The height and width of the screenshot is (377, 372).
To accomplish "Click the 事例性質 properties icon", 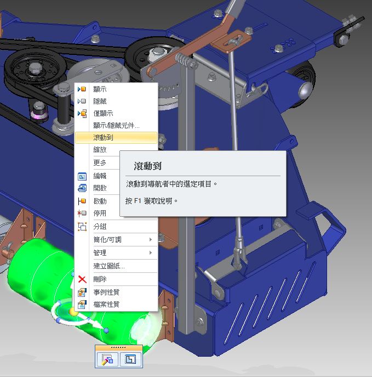I will 82,292.
